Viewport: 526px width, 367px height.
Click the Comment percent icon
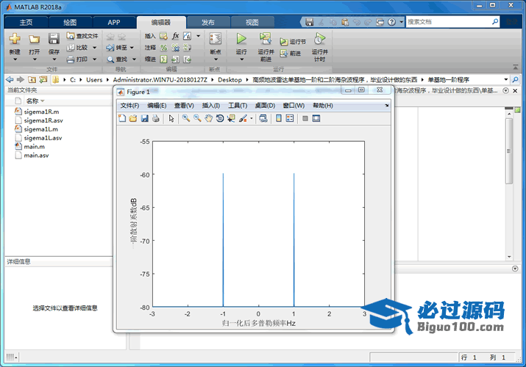coord(163,48)
